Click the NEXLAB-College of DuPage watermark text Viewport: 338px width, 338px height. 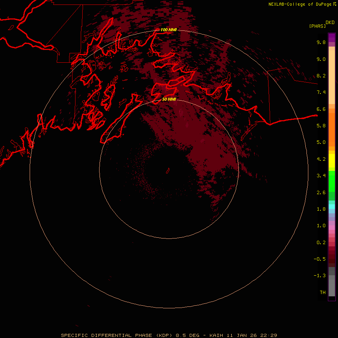pyautogui.click(x=300, y=4)
